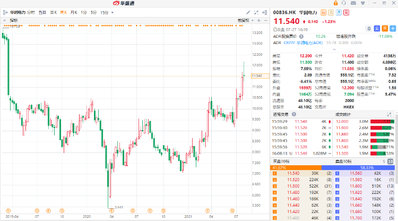The width and height of the screenshot is (398, 221).
Task: Click the 11.540 current price tag on axis
Action: point(260,75)
